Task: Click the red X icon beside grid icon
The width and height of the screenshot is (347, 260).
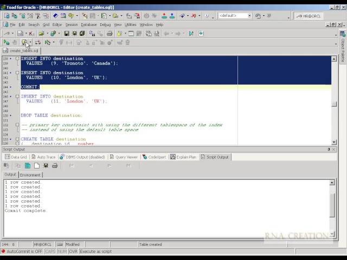Action: tap(31, 34)
